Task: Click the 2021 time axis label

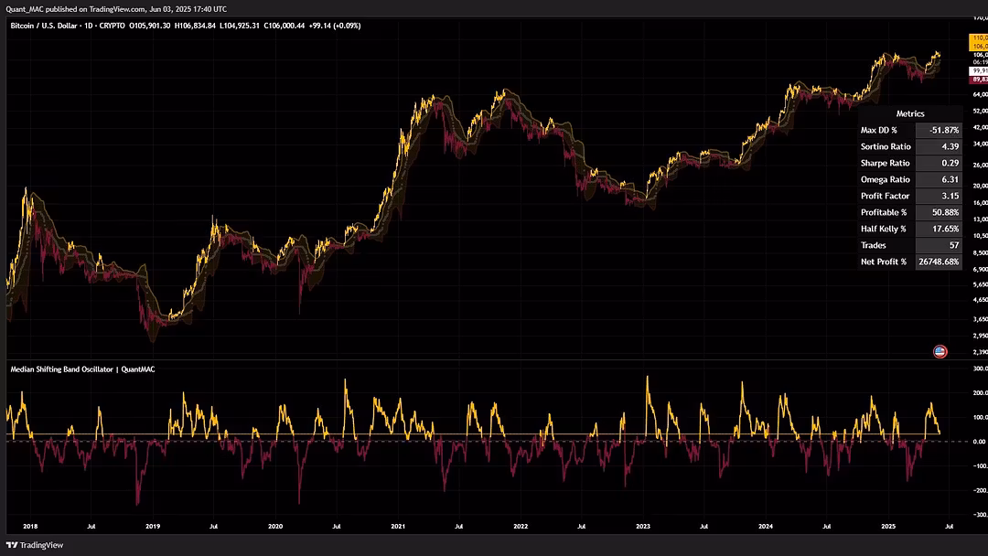Action: (398, 527)
